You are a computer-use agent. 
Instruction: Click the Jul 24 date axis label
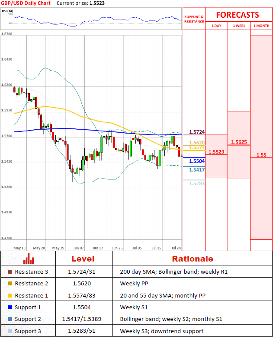click(176, 248)
